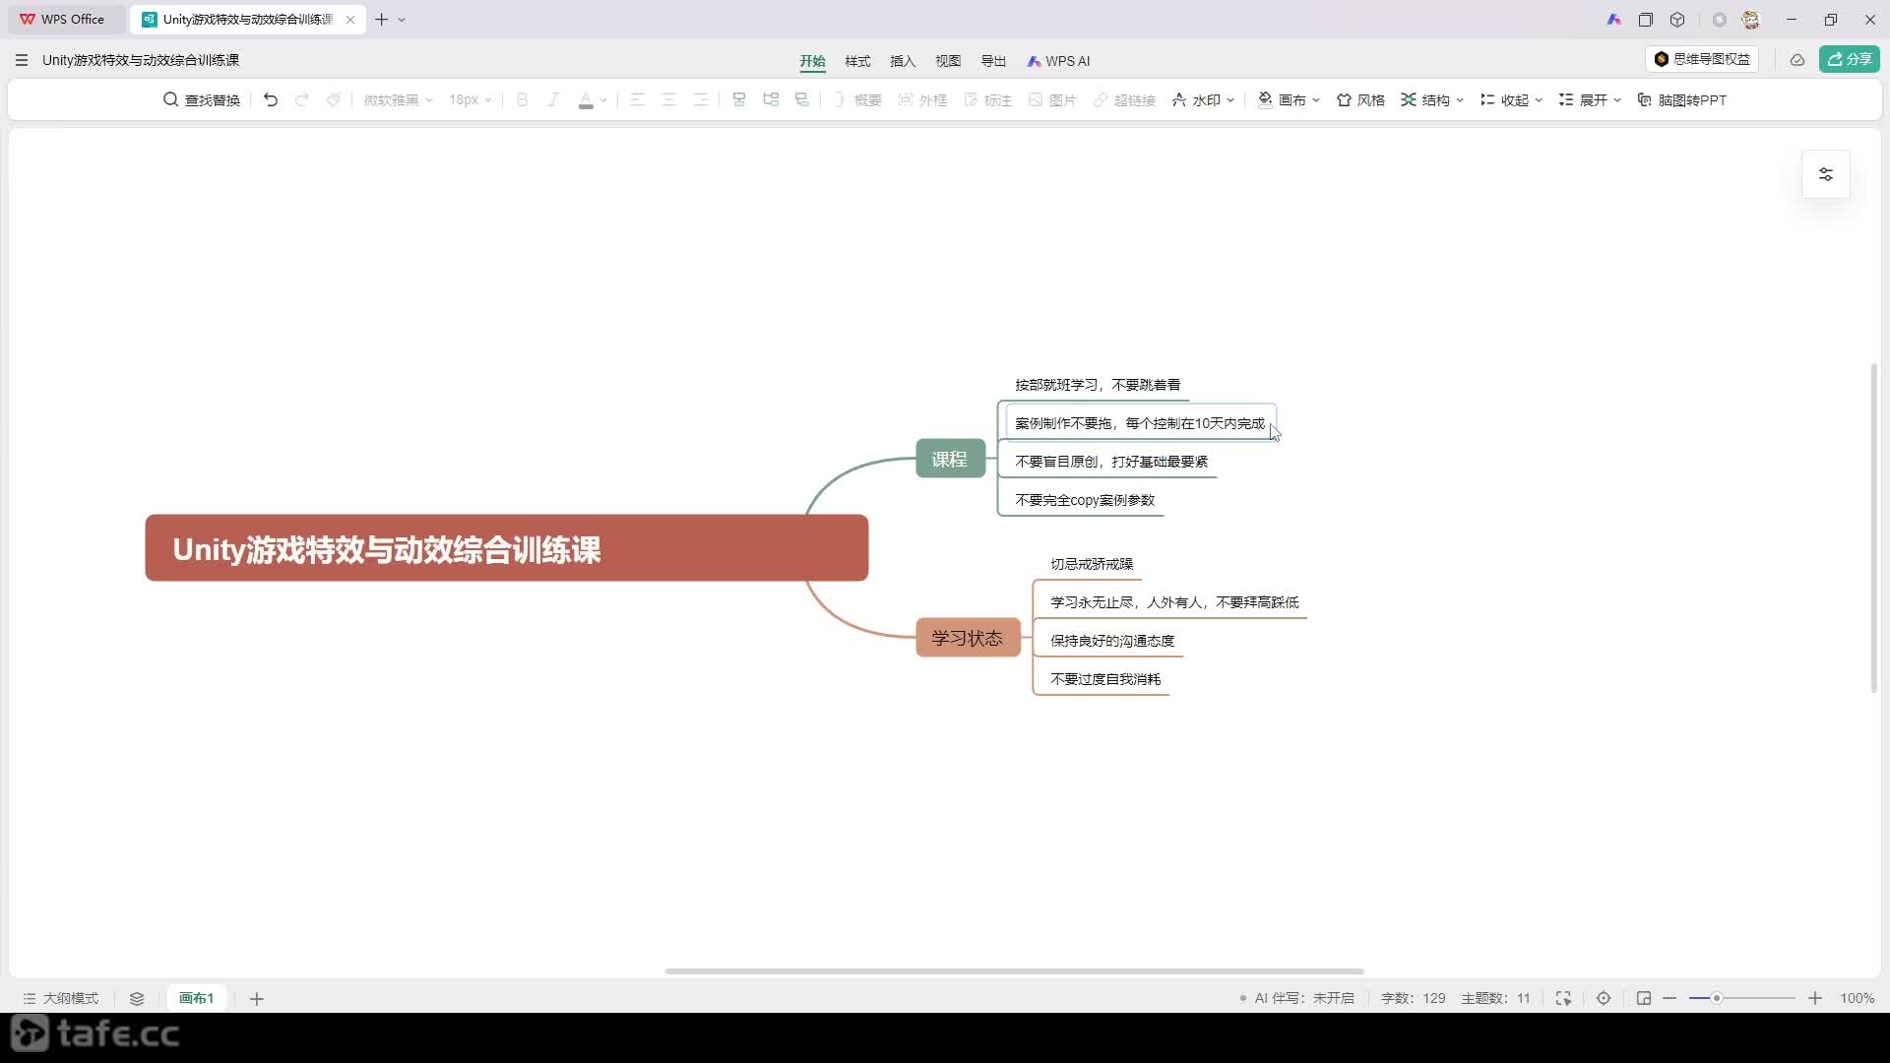Select the node 保持良好的沟通态度

(x=1112, y=641)
